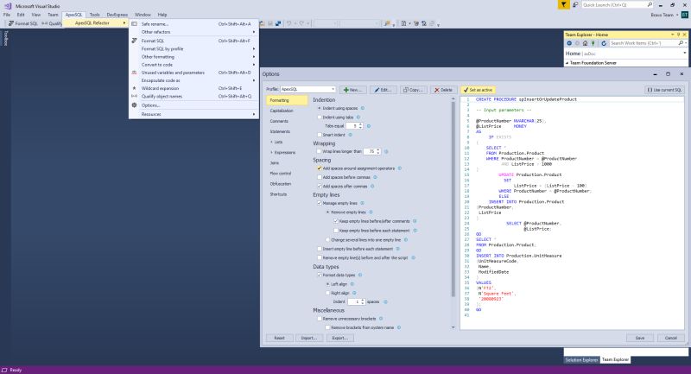Image resolution: width=691 pixels, height=374 pixels.
Task: Open the Obfuscation options page
Action: click(x=281, y=184)
